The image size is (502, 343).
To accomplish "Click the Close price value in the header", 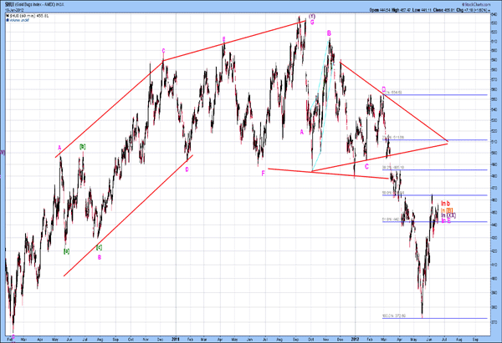I will (448, 11).
